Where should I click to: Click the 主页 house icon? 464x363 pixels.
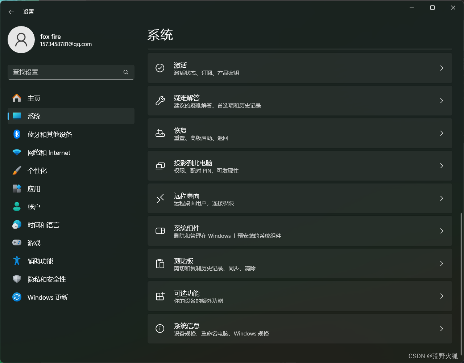(17, 98)
